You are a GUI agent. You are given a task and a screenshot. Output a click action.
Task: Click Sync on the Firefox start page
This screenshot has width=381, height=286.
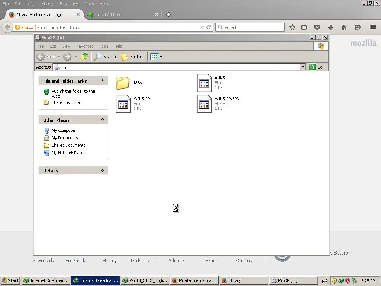click(210, 260)
